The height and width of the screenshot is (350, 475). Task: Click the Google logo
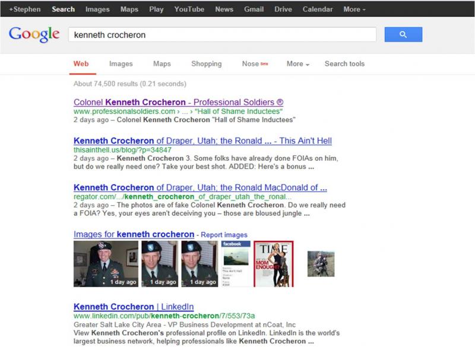34,34
